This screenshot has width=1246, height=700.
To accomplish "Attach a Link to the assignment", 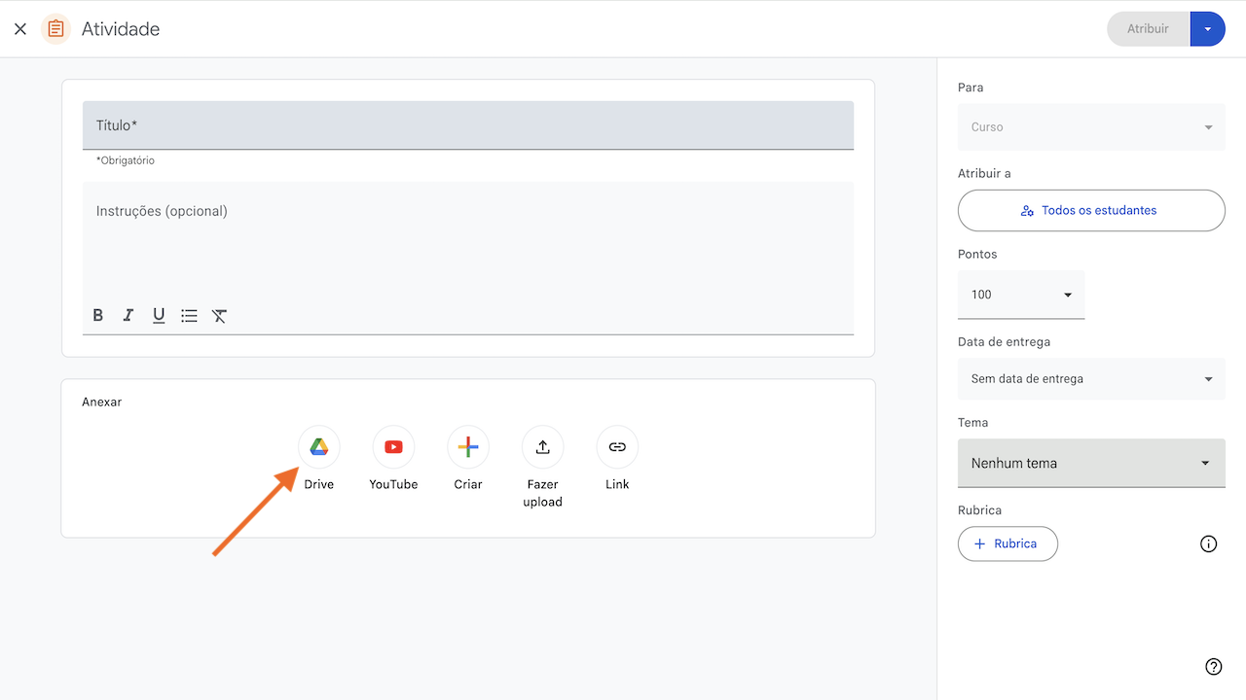I will (617, 447).
